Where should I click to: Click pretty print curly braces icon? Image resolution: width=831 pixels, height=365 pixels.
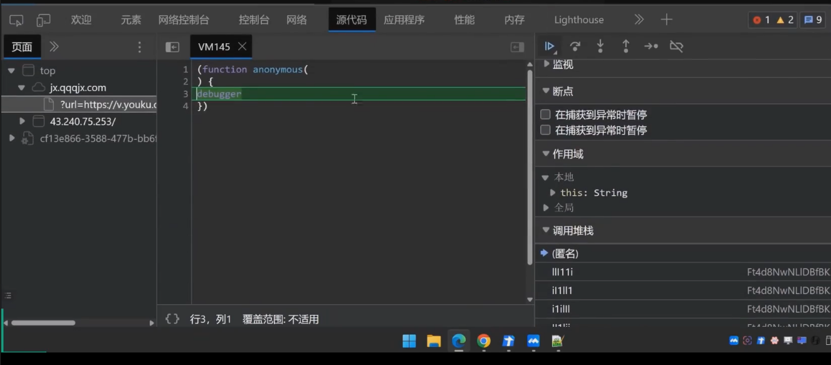tap(172, 319)
